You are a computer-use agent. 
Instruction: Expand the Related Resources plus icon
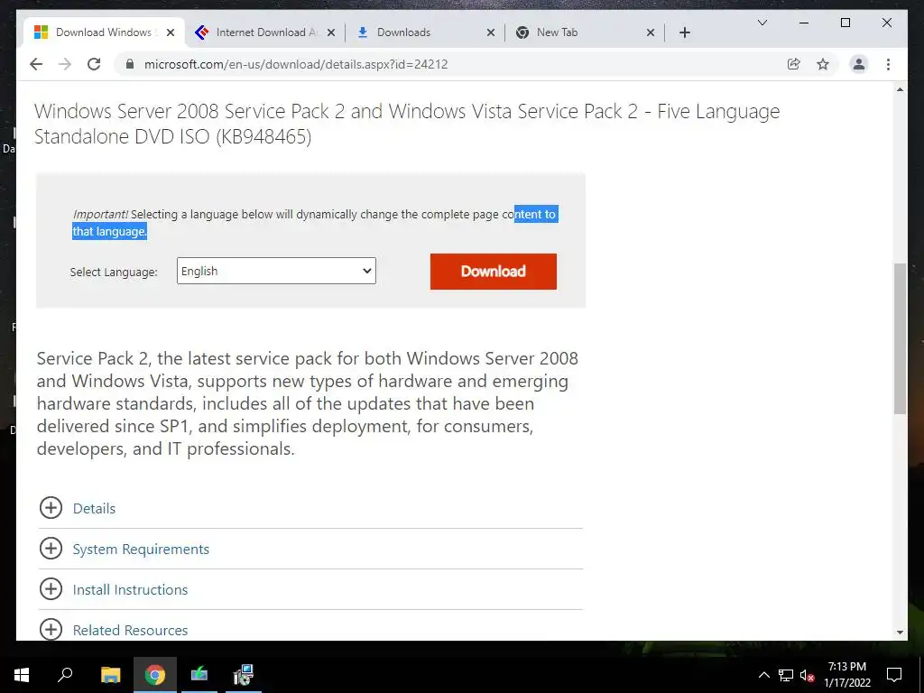[51, 629]
